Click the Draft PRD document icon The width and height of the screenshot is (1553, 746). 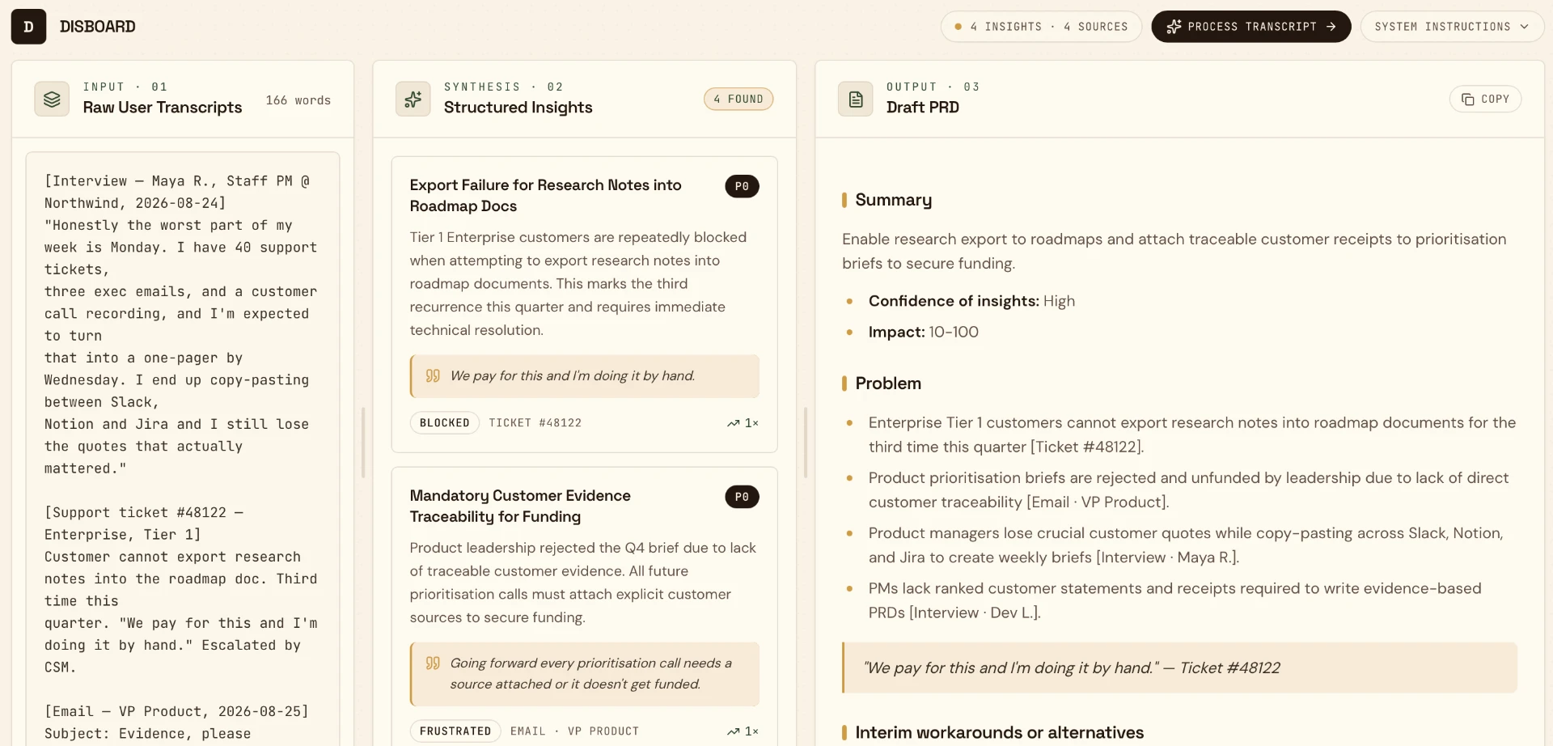coord(855,100)
